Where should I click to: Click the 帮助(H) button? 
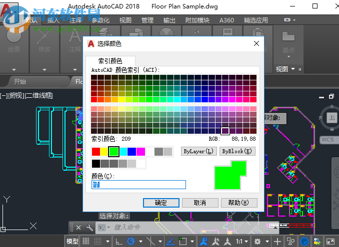pos(239,203)
